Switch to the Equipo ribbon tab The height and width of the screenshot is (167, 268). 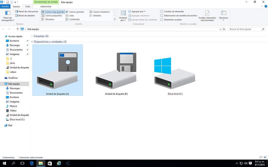pos(16,7)
